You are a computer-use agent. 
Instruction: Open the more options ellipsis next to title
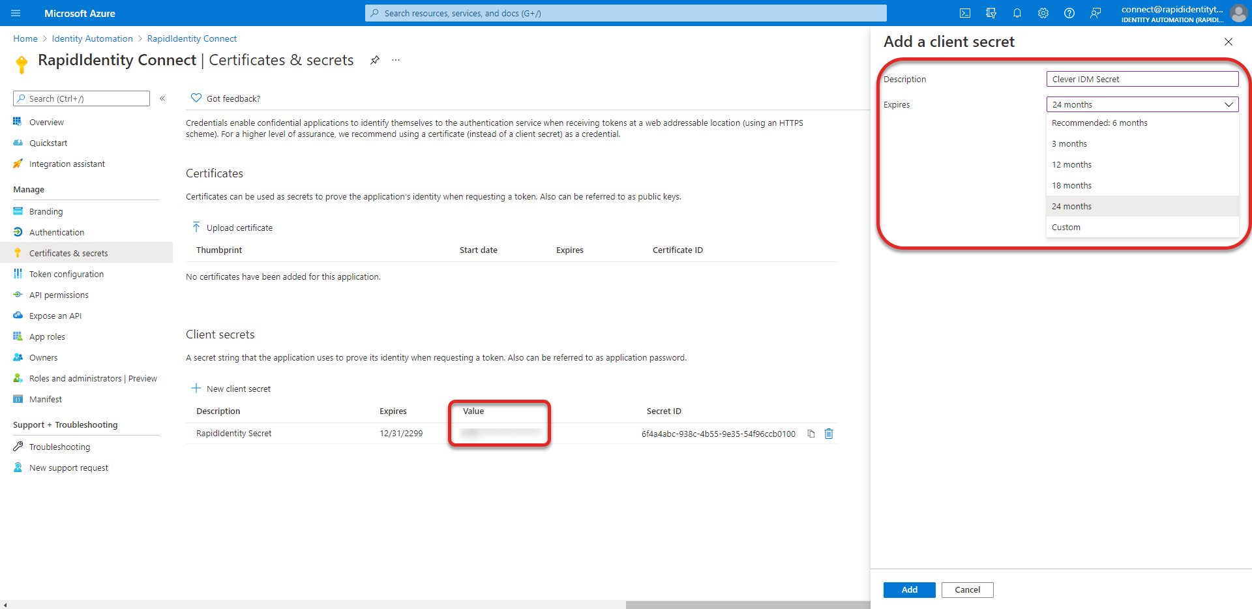pos(396,60)
